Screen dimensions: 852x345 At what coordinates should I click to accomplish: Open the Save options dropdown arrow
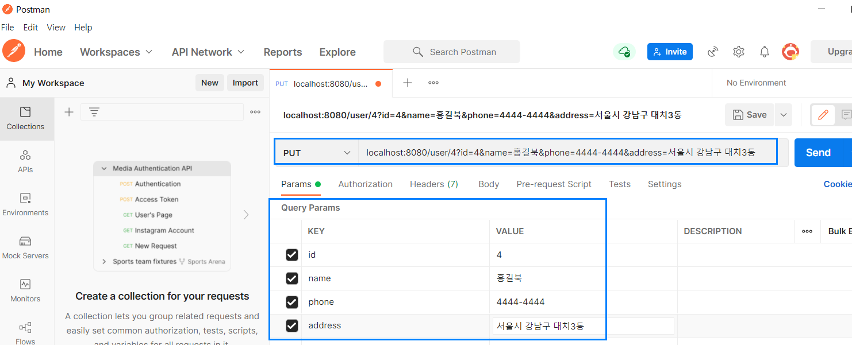[784, 115]
